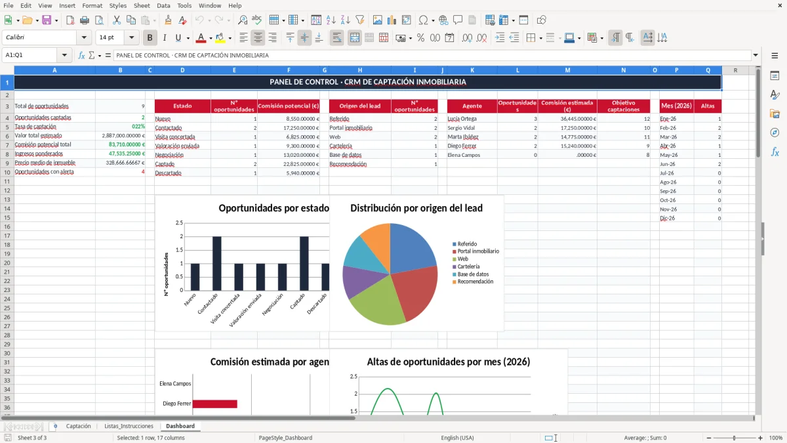Insert comment icon
Viewport: 787px width, 443px height.
pyautogui.click(x=458, y=20)
